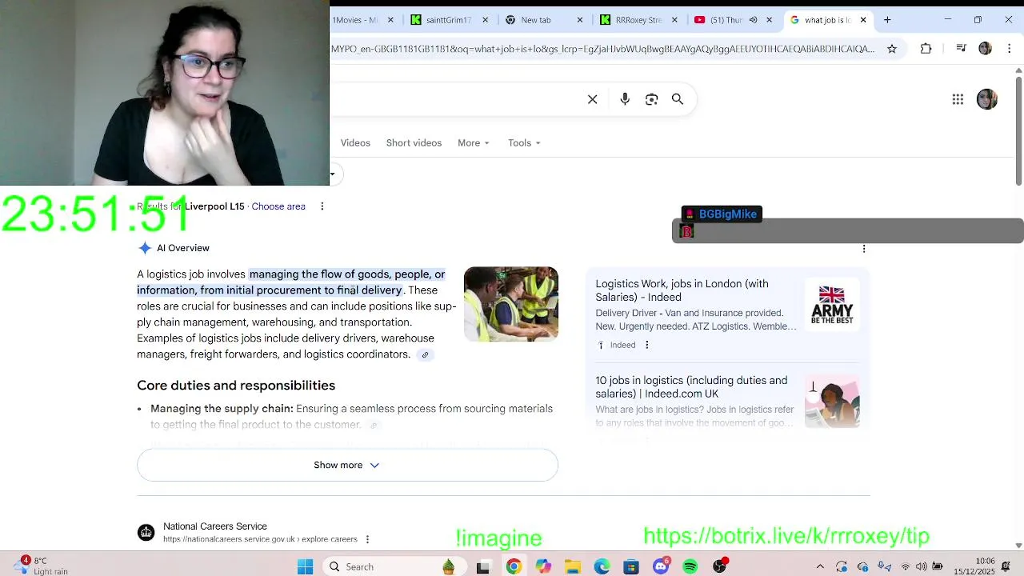
Task: Close the New tab tab
Action: coord(581,20)
